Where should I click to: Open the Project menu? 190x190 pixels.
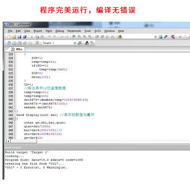pos(38,31)
